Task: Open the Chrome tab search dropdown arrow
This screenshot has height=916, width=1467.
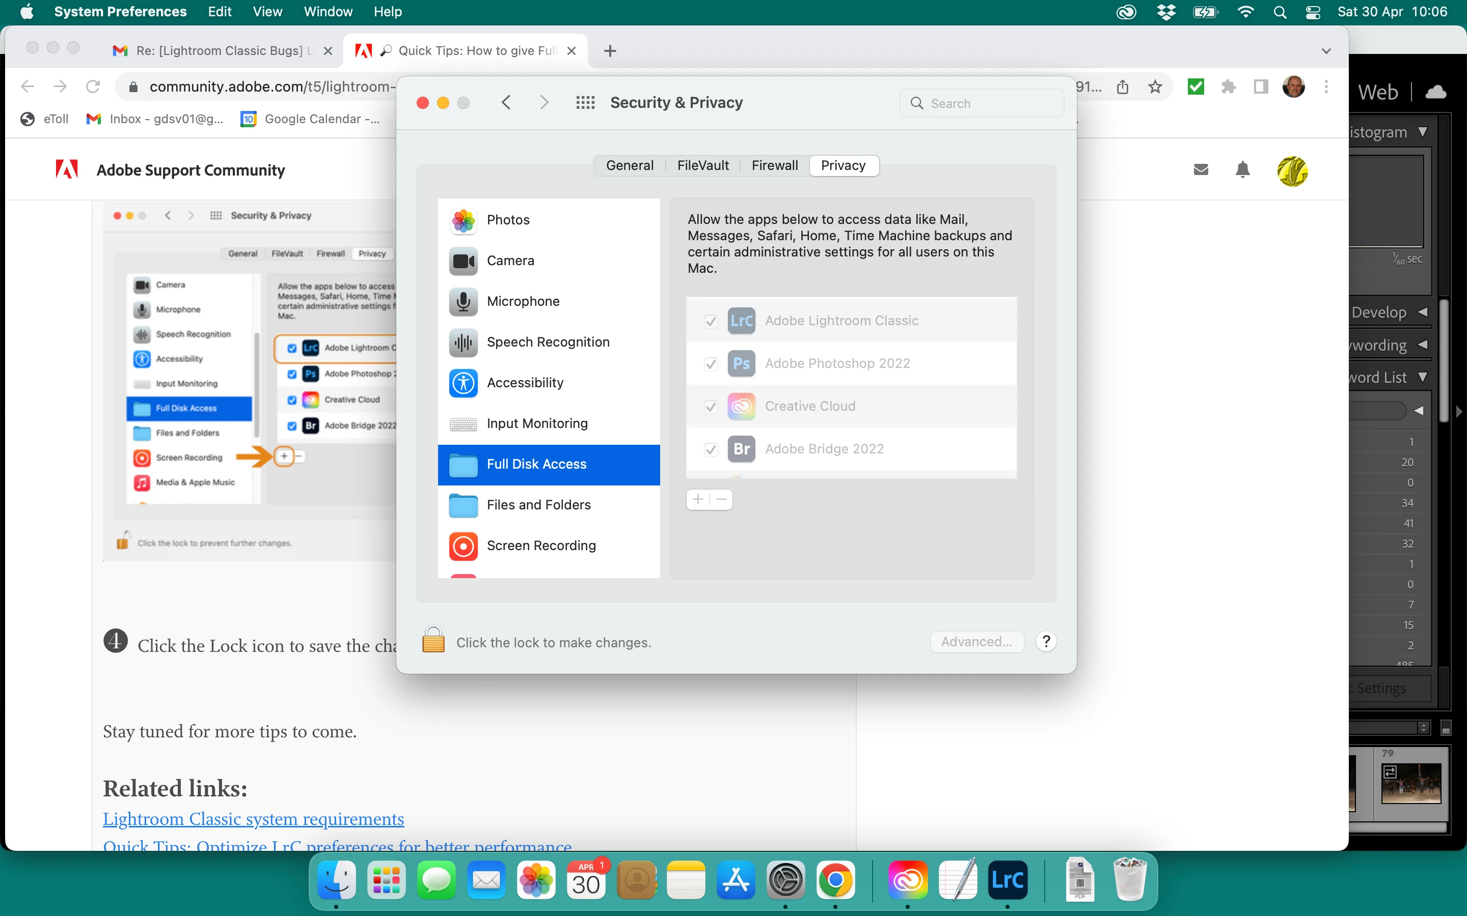Action: [x=1326, y=51]
